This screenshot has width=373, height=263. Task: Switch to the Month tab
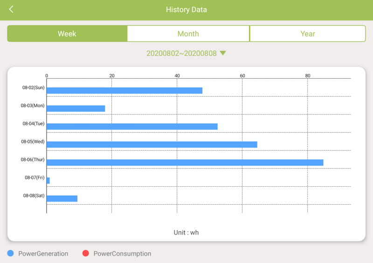[188, 34]
